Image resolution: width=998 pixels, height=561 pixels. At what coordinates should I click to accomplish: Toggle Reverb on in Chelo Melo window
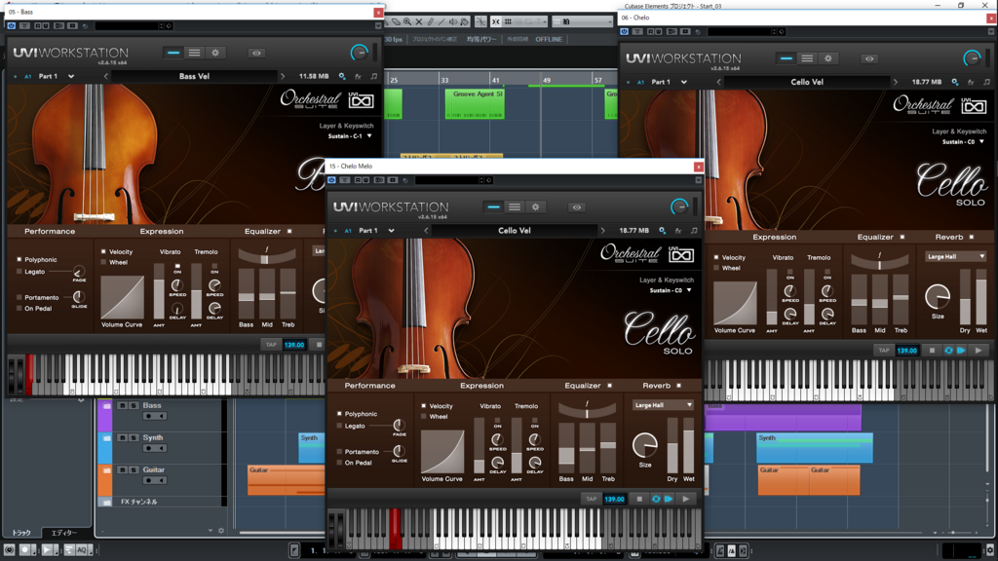(x=679, y=386)
